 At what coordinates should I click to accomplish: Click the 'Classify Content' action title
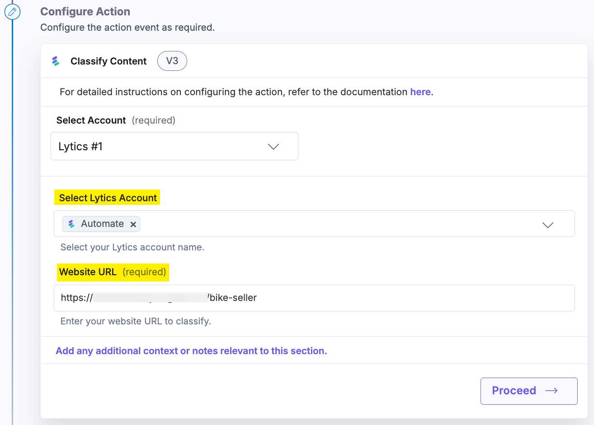point(108,61)
